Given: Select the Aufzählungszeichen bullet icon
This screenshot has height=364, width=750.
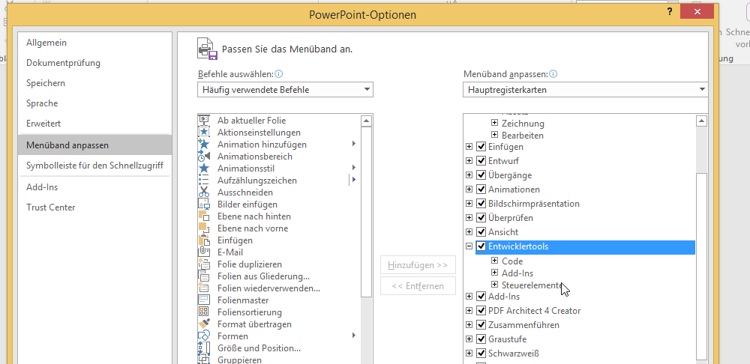Looking at the screenshot, I should pyautogui.click(x=204, y=180).
